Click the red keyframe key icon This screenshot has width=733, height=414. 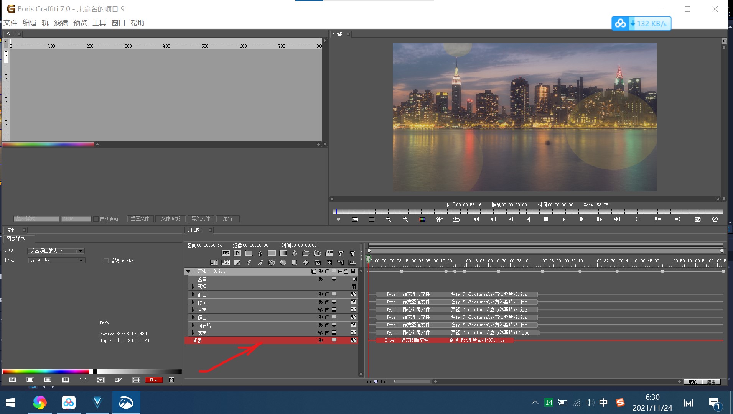click(x=154, y=379)
